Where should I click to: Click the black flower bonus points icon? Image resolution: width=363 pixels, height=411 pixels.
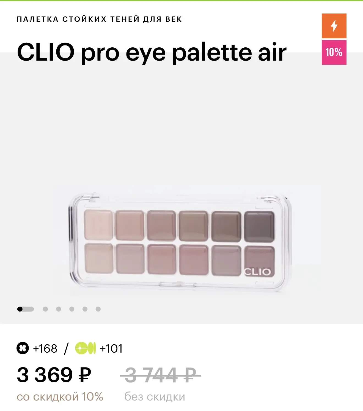(23, 348)
